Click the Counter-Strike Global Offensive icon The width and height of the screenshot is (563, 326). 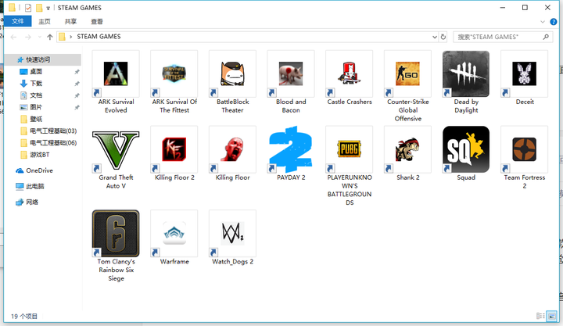click(x=407, y=73)
